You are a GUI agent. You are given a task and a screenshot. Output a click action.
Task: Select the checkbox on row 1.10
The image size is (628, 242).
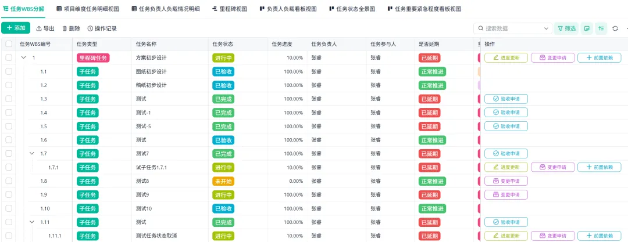[x=9, y=208]
